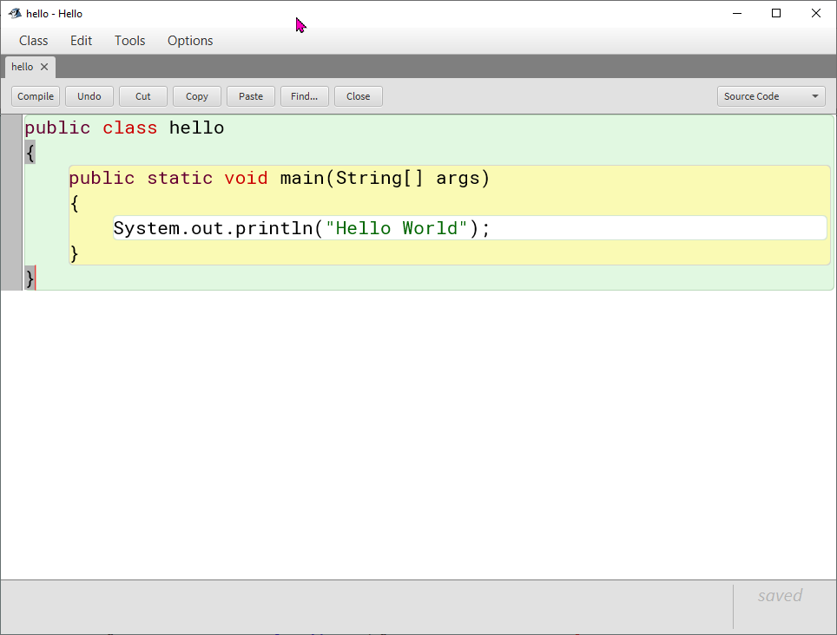Open the Source Code view dropdown
The width and height of the screenshot is (837, 635).
(x=770, y=96)
